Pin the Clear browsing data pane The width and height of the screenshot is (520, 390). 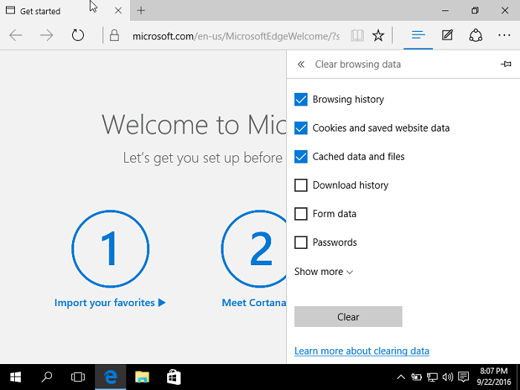506,65
